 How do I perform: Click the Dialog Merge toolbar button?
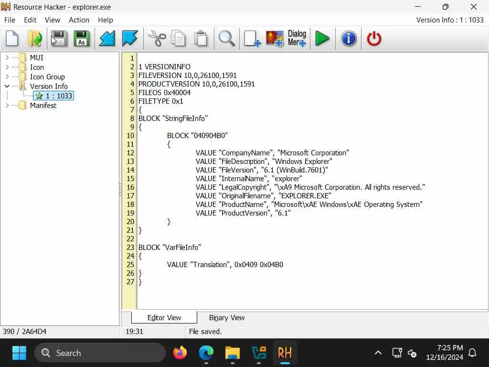tap(297, 39)
